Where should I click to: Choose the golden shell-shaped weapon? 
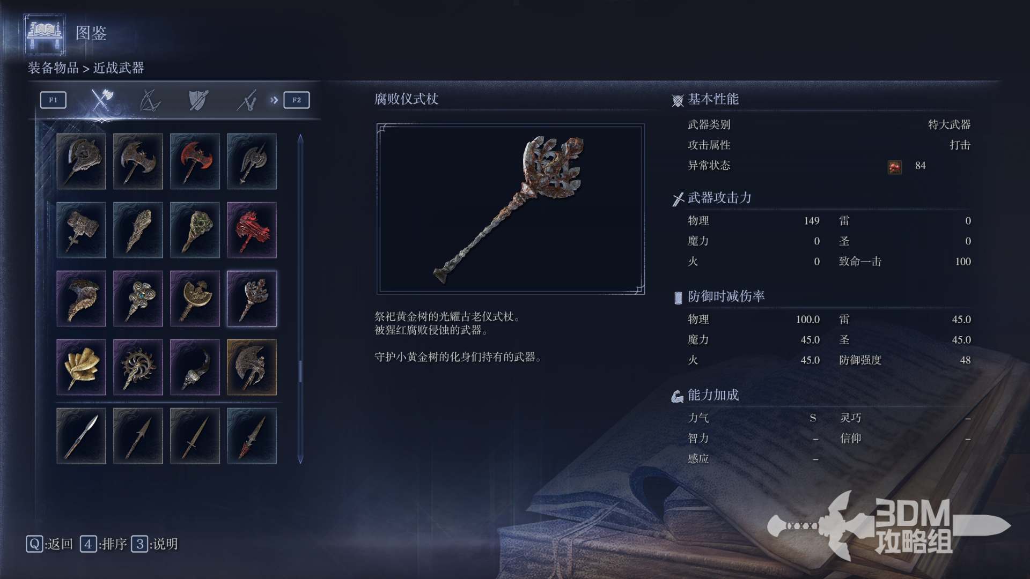[x=81, y=367]
